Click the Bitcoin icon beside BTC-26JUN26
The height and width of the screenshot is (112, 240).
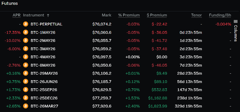click(x=26, y=81)
